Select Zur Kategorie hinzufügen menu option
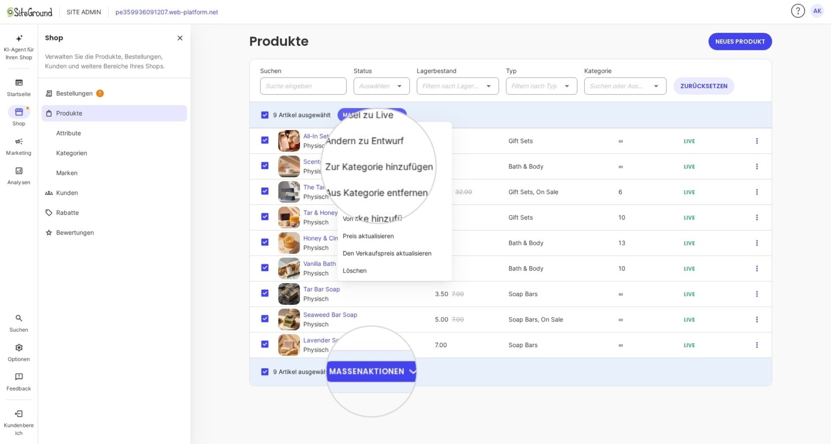The width and height of the screenshot is (831, 444). 379,167
